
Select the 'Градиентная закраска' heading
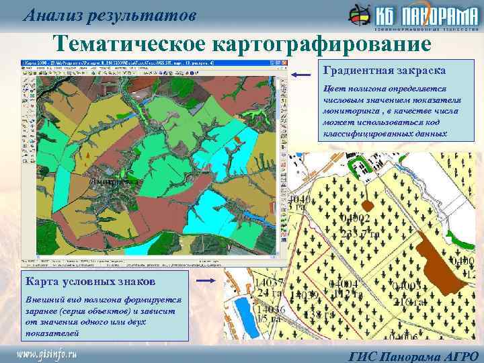(385, 71)
